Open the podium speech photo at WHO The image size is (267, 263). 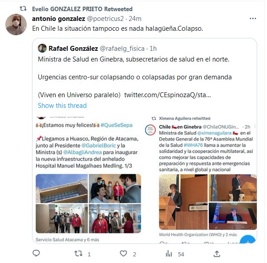(x=183, y=202)
